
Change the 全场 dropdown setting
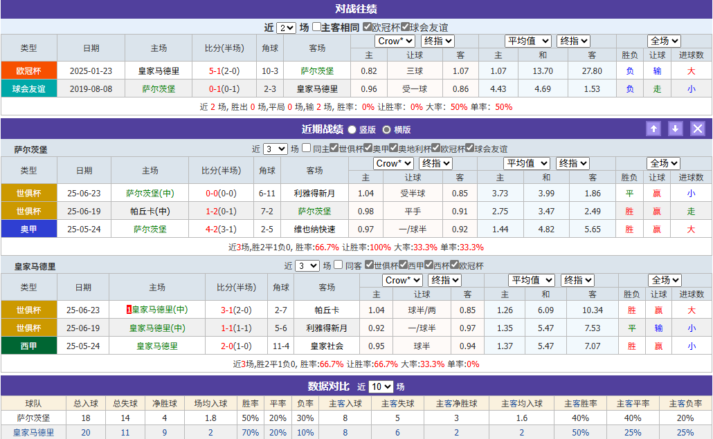pyautogui.click(x=662, y=41)
